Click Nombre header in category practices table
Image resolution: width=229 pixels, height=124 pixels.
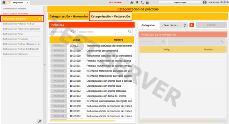pyautogui.click(x=208, y=49)
